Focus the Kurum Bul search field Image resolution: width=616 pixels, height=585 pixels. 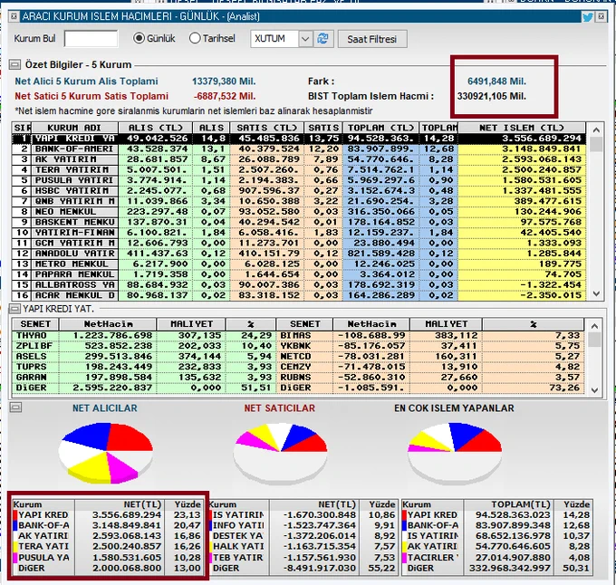(x=91, y=38)
